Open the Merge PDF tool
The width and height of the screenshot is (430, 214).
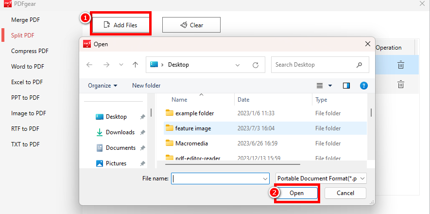(25, 20)
